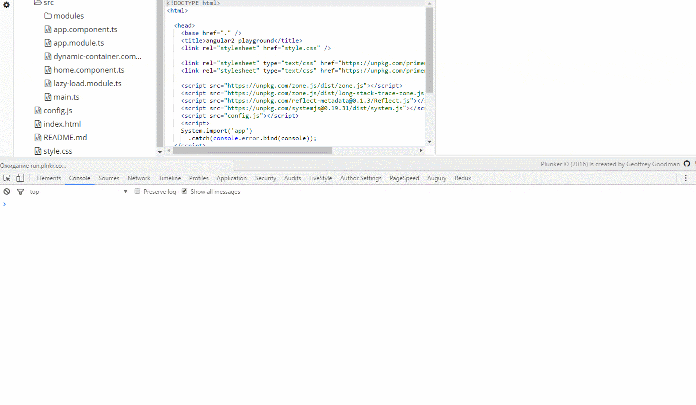696x405 pixels.
Task: Open the Author Settings tab
Action: click(x=361, y=178)
